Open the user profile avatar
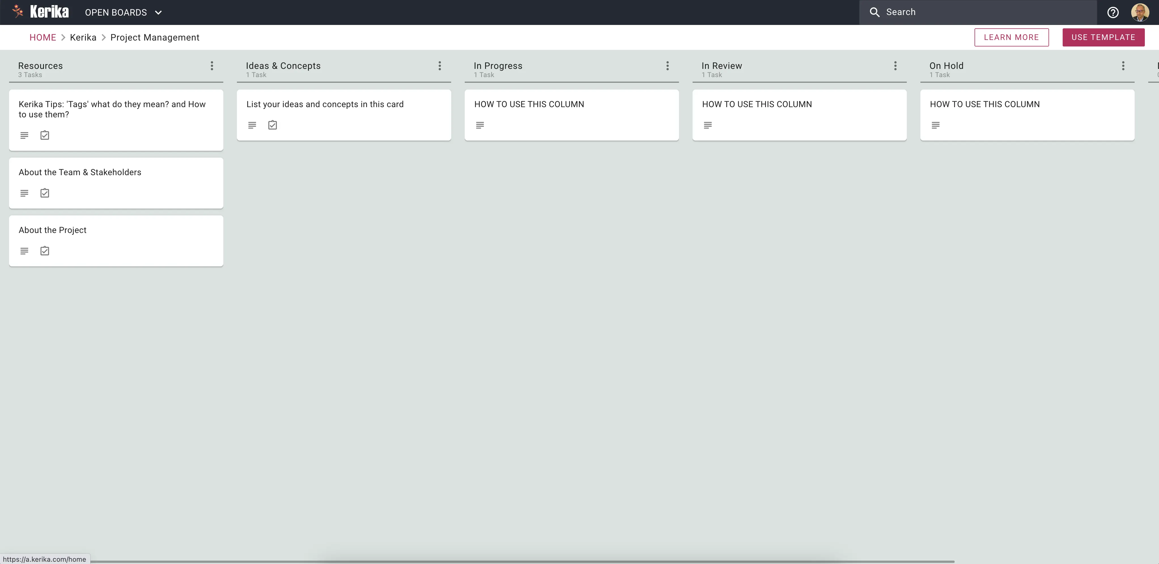This screenshot has height=564, width=1159. (1140, 12)
